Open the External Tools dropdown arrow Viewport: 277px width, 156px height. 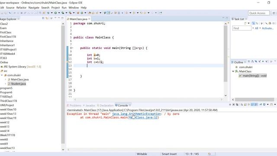point(74,13)
